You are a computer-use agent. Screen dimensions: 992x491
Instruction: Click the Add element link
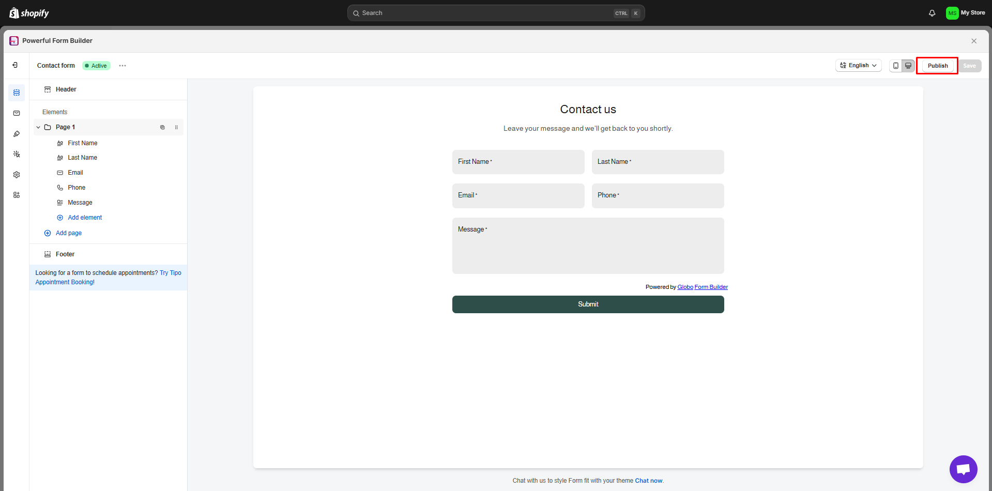click(x=85, y=218)
